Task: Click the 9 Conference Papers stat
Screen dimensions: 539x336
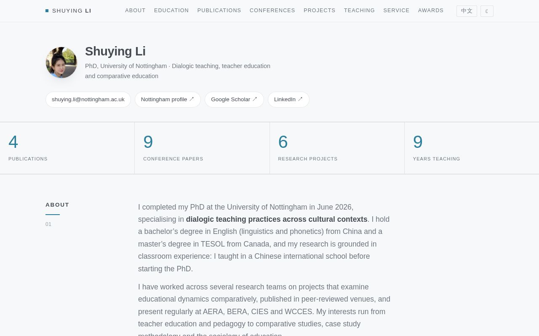Action: point(202,148)
